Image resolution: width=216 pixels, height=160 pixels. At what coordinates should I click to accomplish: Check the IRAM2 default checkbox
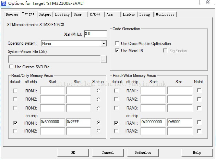tap(116, 131)
